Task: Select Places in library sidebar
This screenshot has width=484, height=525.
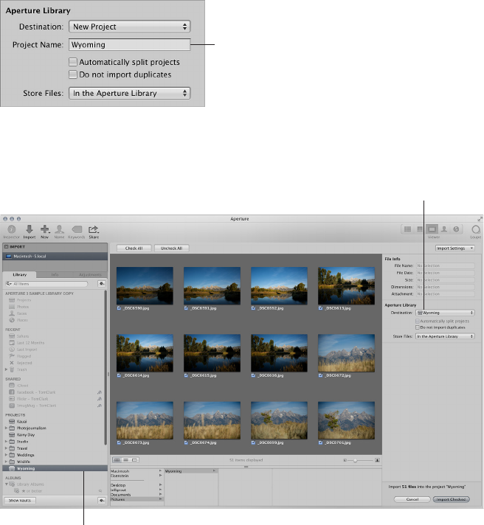Action: tap(22, 320)
